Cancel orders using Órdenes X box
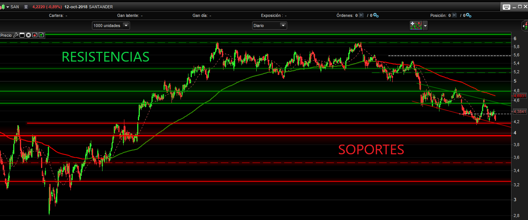The width and height of the screenshot is (528, 220). pyautogui.click(x=361, y=15)
